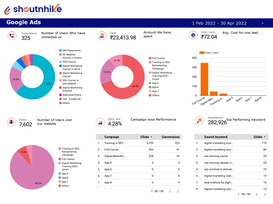The width and height of the screenshot is (273, 204).
Task: Click the Conv. rate bar chart icon
Action: point(100,122)
